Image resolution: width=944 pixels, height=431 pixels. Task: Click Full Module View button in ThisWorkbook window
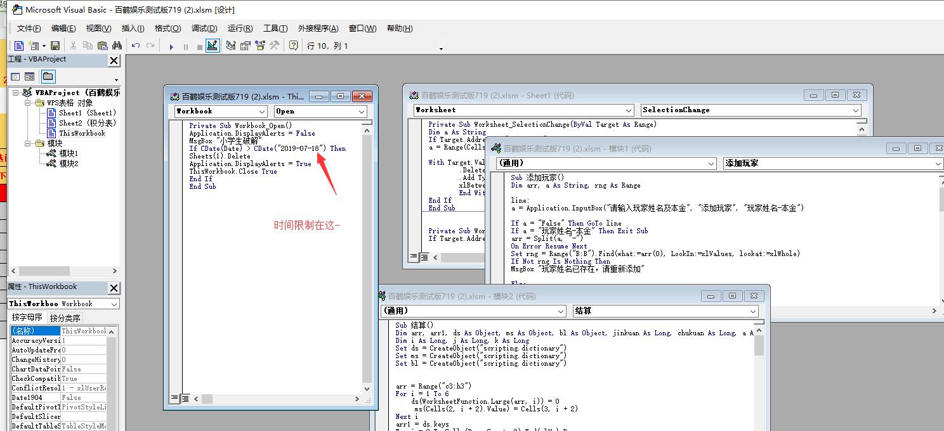click(x=185, y=399)
